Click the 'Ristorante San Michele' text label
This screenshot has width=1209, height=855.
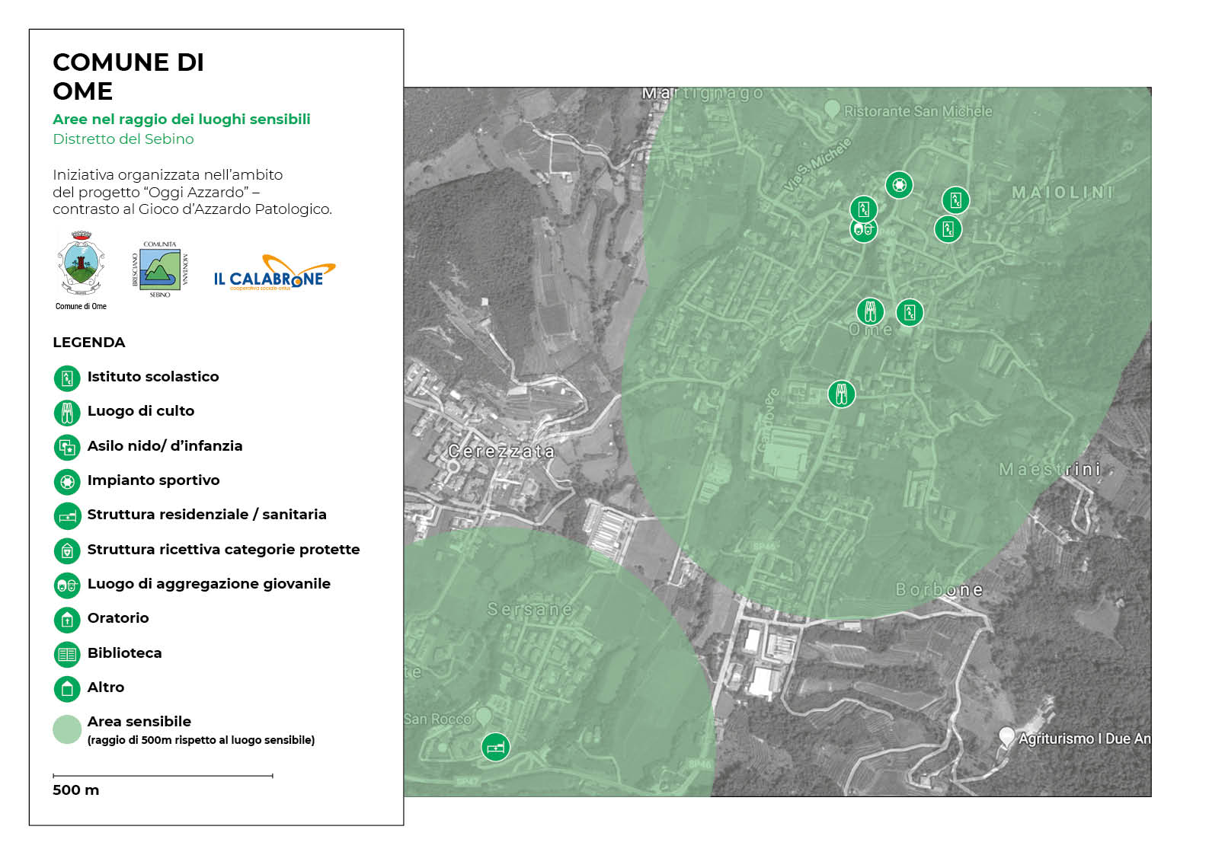click(918, 111)
